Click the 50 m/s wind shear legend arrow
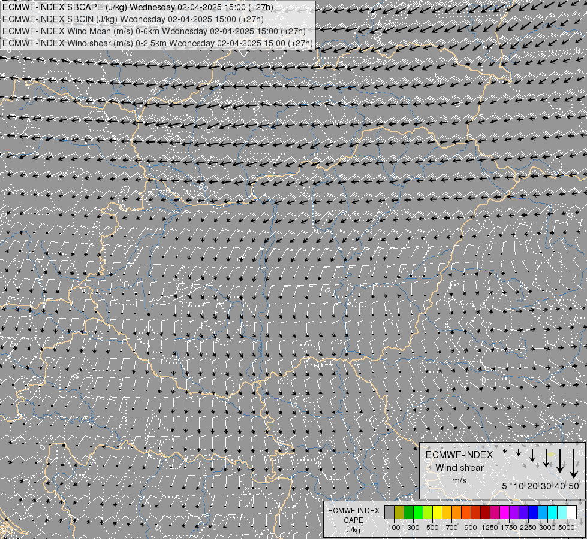Viewport: 587px width, 539px height. (x=574, y=463)
